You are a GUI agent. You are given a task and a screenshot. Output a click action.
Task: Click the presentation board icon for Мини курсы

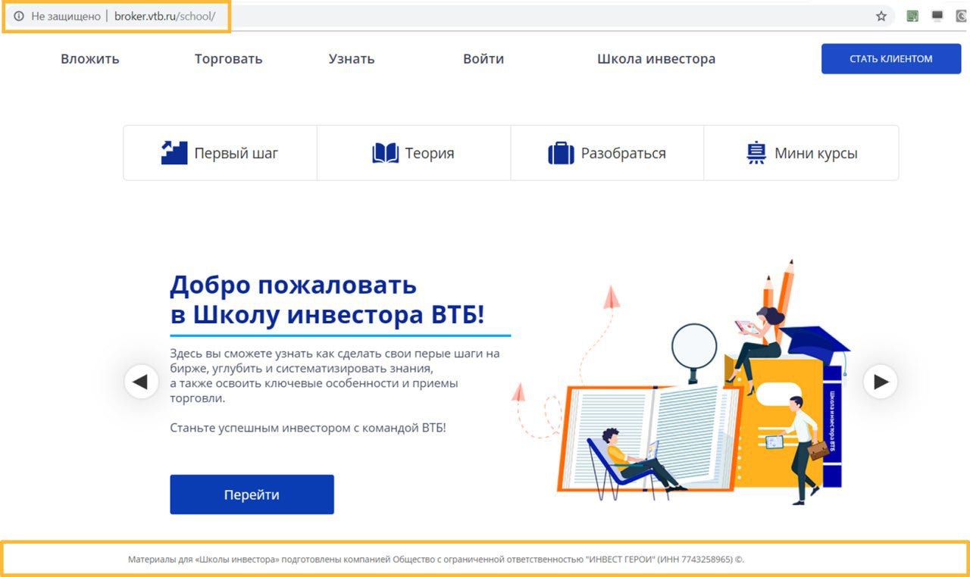click(x=756, y=153)
